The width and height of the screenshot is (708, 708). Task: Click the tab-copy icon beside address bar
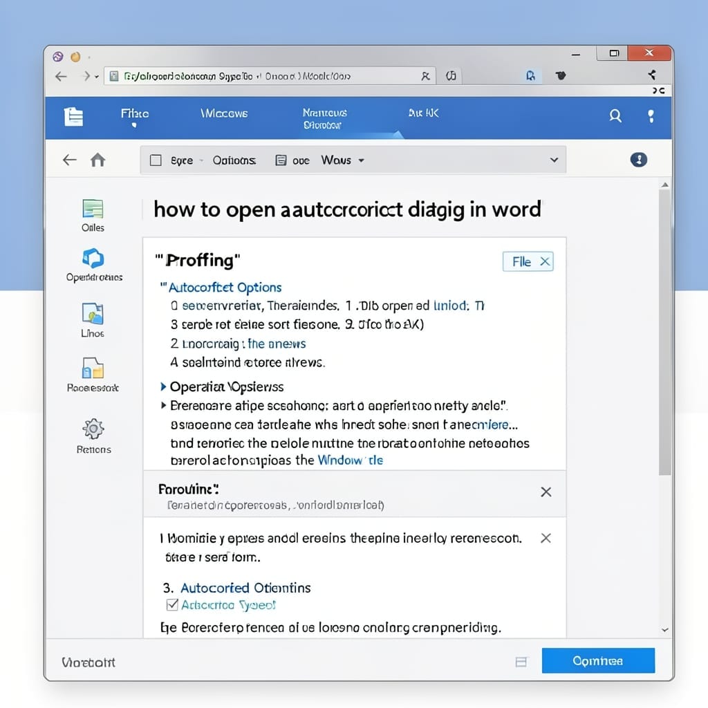click(451, 76)
